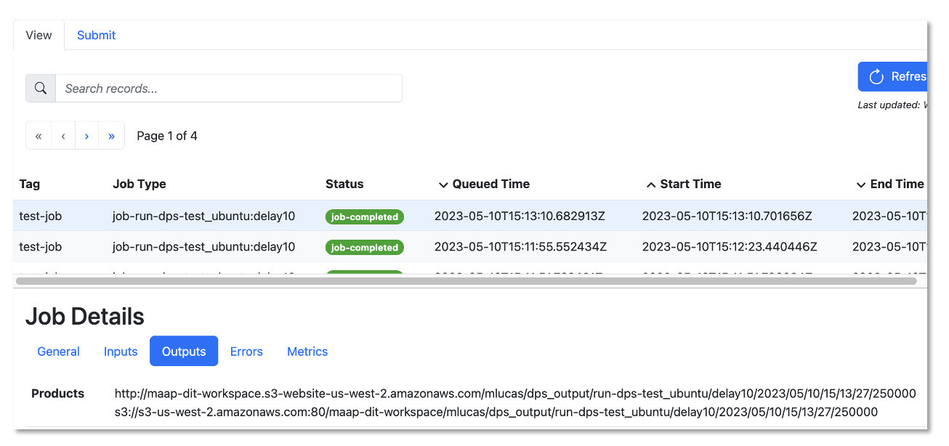Toggle sort chevron on Start Time column
Screen dimensions: 949x446
coord(651,185)
